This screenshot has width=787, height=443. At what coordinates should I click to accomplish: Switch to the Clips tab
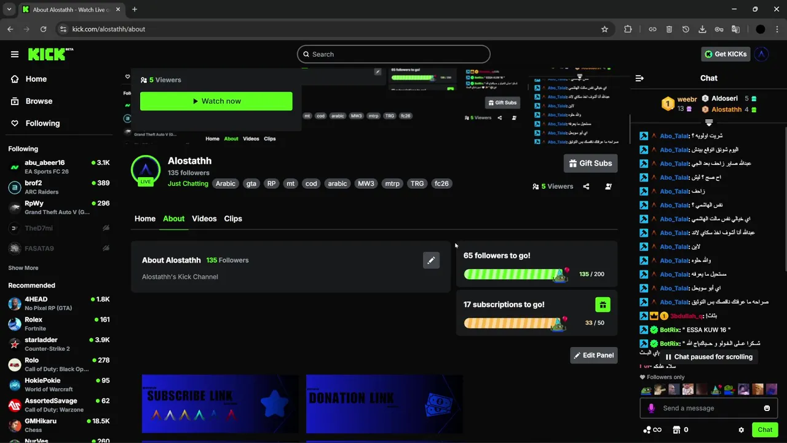pyautogui.click(x=233, y=218)
